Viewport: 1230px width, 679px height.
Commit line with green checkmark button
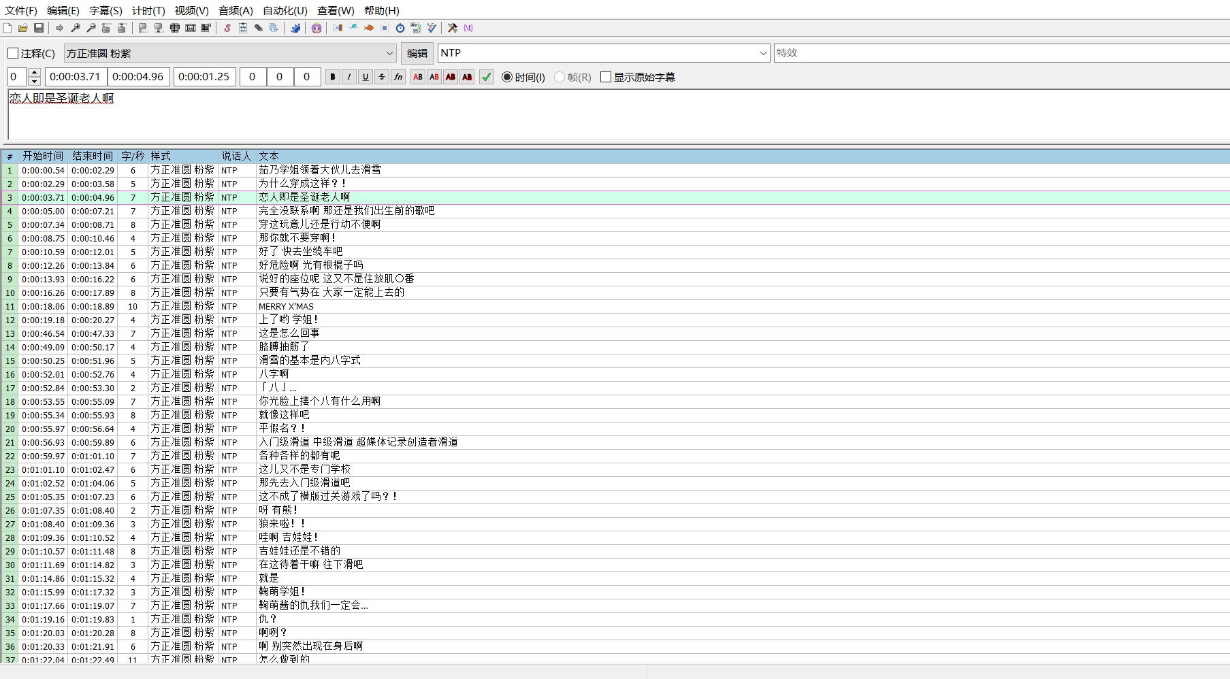point(487,77)
